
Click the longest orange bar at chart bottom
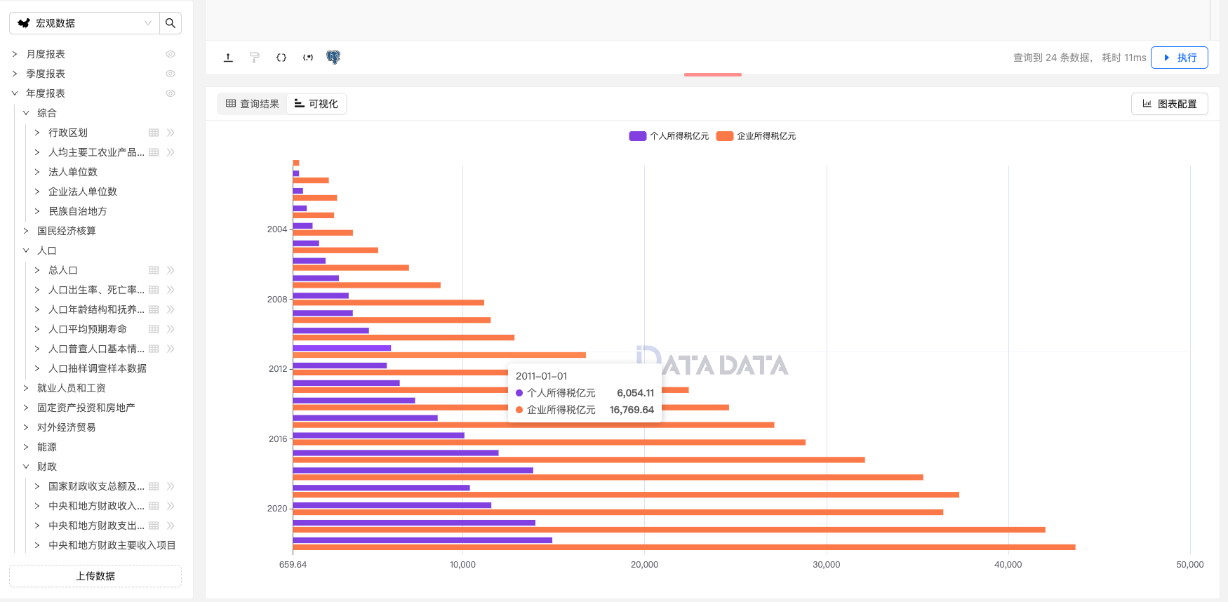point(684,547)
